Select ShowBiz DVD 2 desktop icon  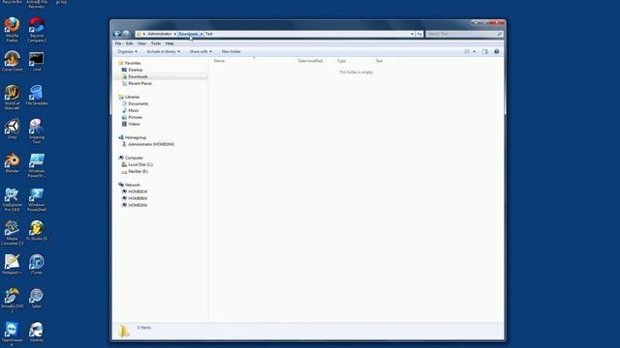pos(13,301)
